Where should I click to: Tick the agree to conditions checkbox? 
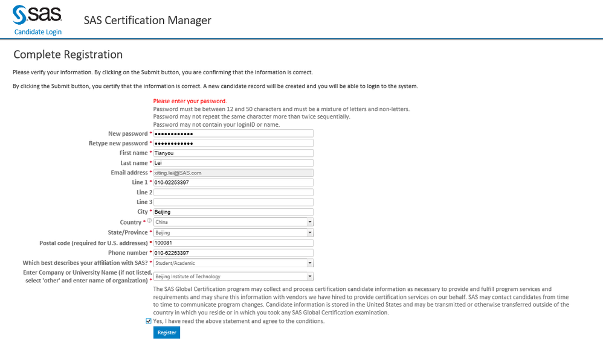point(149,321)
